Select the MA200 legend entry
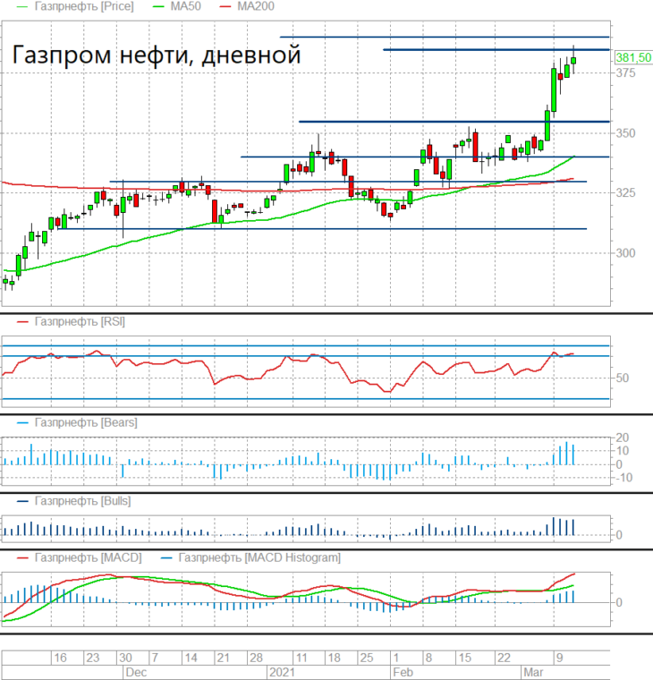The height and width of the screenshot is (680, 653). pyautogui.click(x=256, y=6)
